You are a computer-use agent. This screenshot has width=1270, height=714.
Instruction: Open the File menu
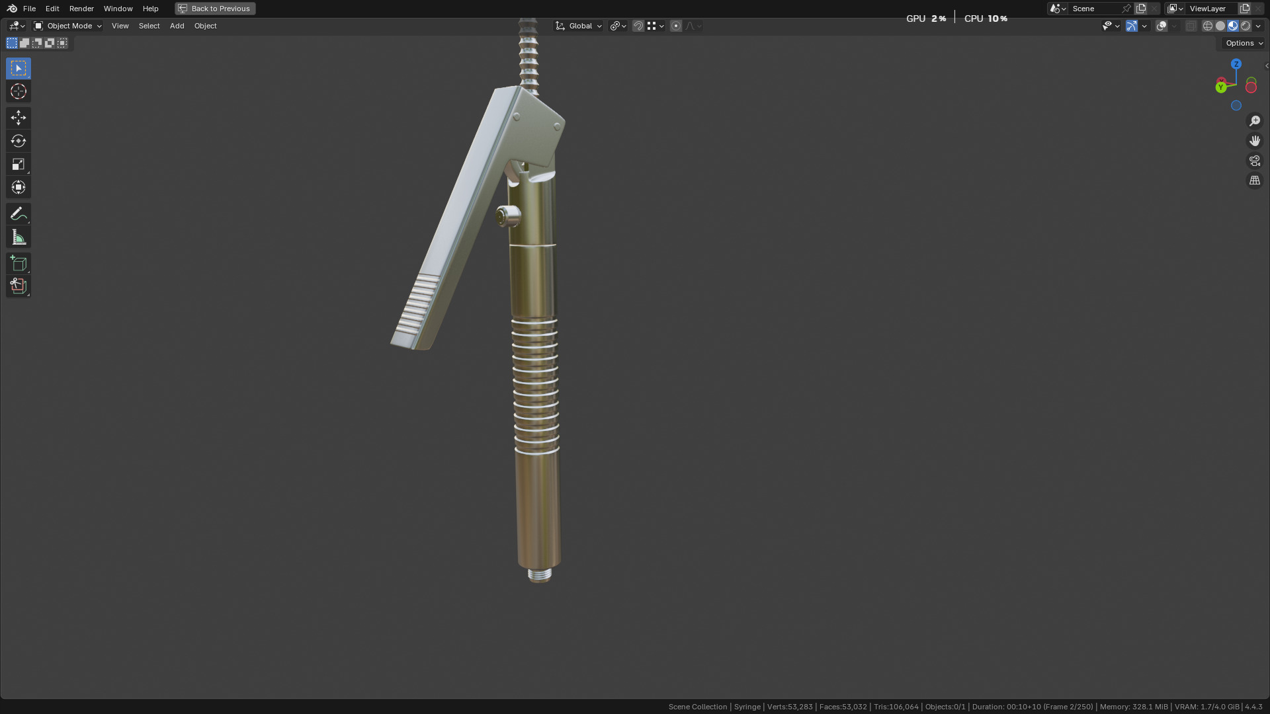tap(29, 9)
